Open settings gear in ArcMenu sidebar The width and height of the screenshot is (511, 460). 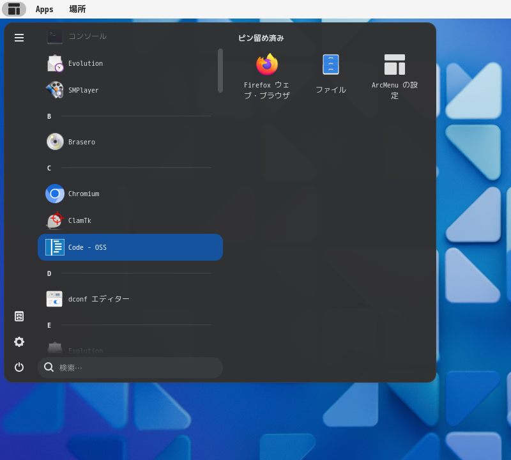click(x=19, y=342)
